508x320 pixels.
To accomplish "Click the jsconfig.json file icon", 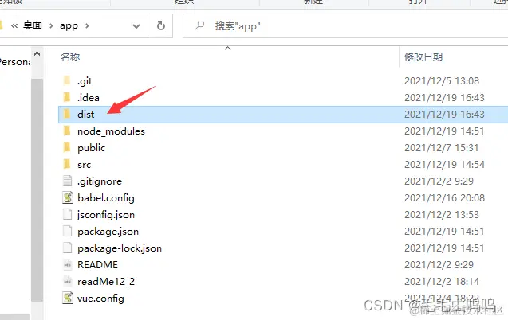I will [x=67, y=214].
